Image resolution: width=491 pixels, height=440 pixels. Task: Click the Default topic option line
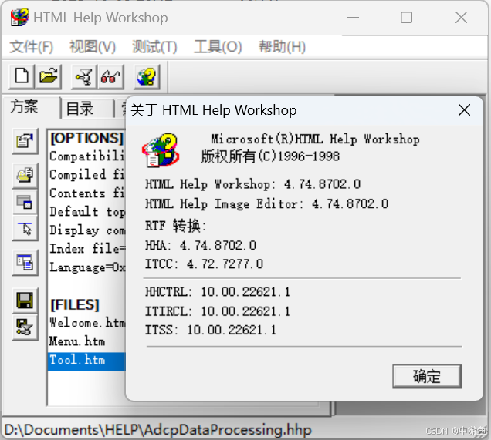[x=87, y=212]
